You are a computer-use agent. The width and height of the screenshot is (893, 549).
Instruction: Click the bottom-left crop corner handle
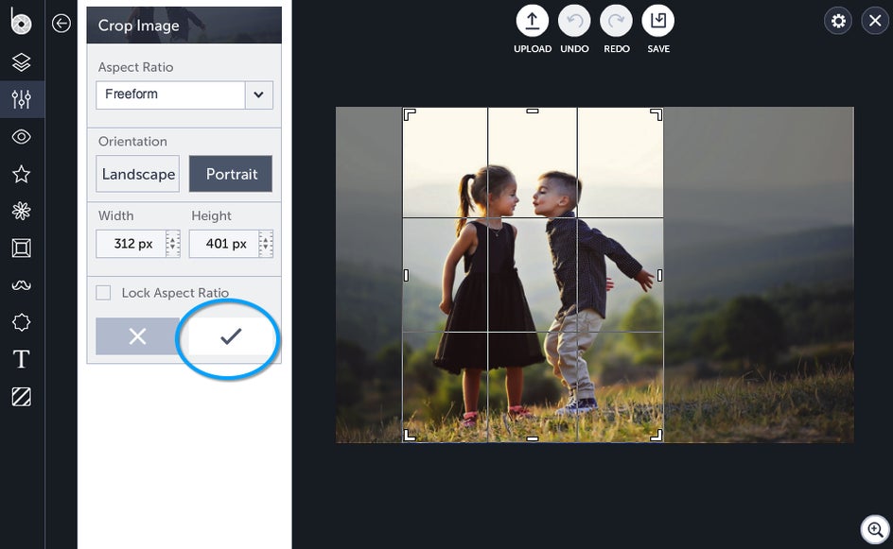click(410, 436)
